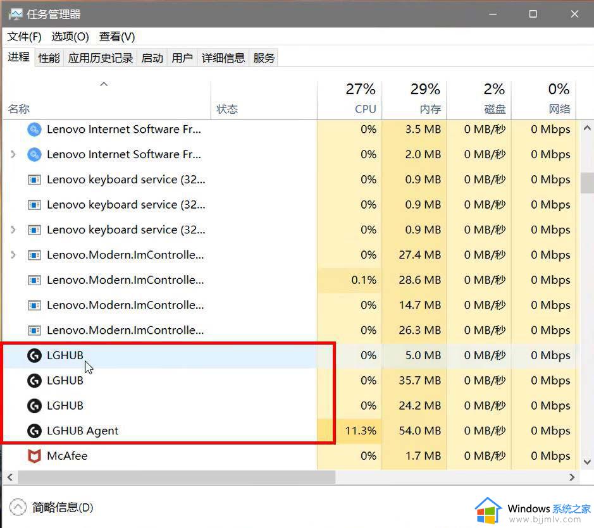594x528 pixels.
Task: Click the 35.7 MB memory value
Action: [x=420, y=380]
